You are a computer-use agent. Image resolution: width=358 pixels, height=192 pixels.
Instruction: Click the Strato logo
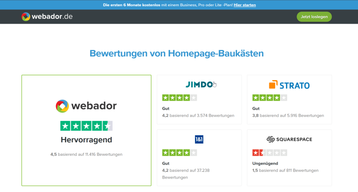click(x=289, y=85)
